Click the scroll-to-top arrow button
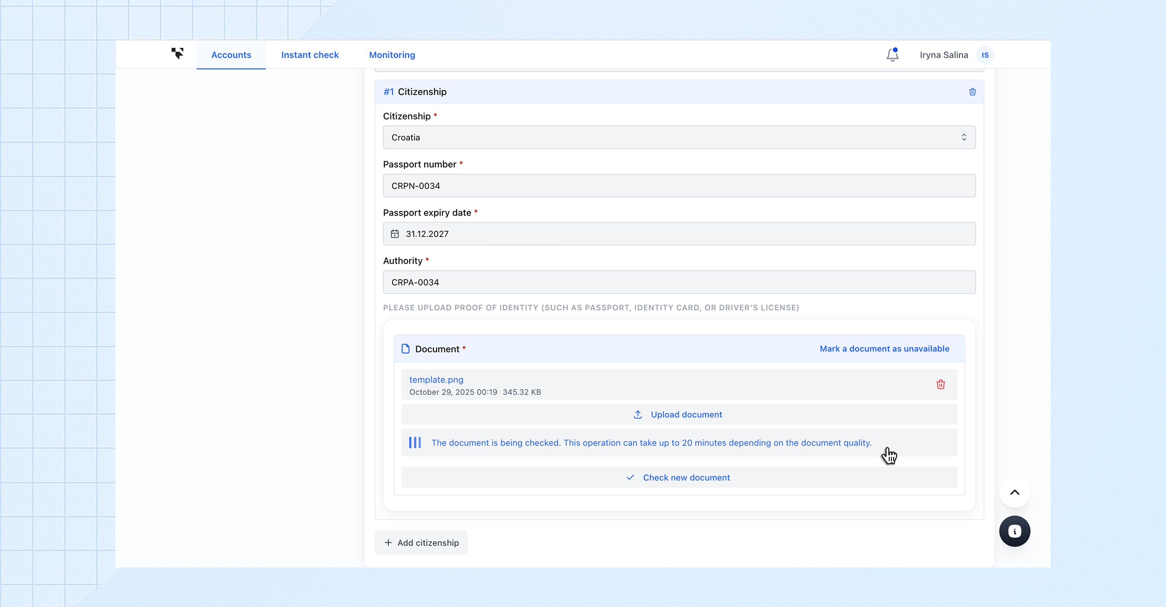The height and width of the screenshot is (607, 1166). pyautogui.click(x=1014, y=492)
